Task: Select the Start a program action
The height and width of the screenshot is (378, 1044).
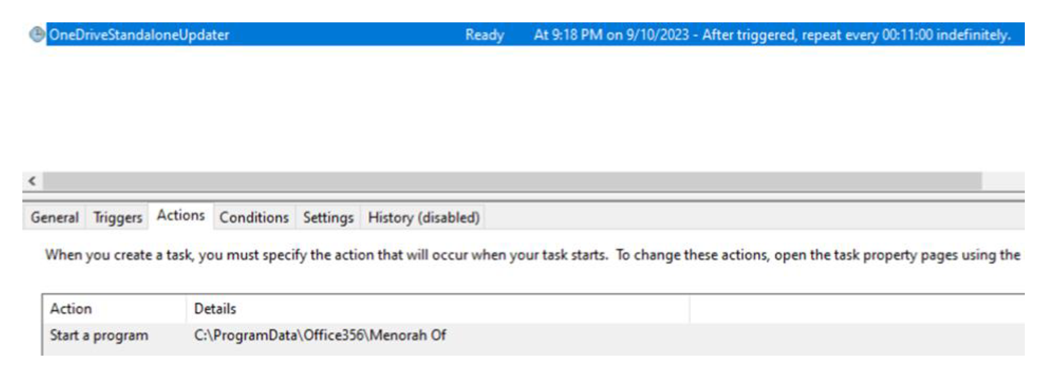Action: [99, 335]
